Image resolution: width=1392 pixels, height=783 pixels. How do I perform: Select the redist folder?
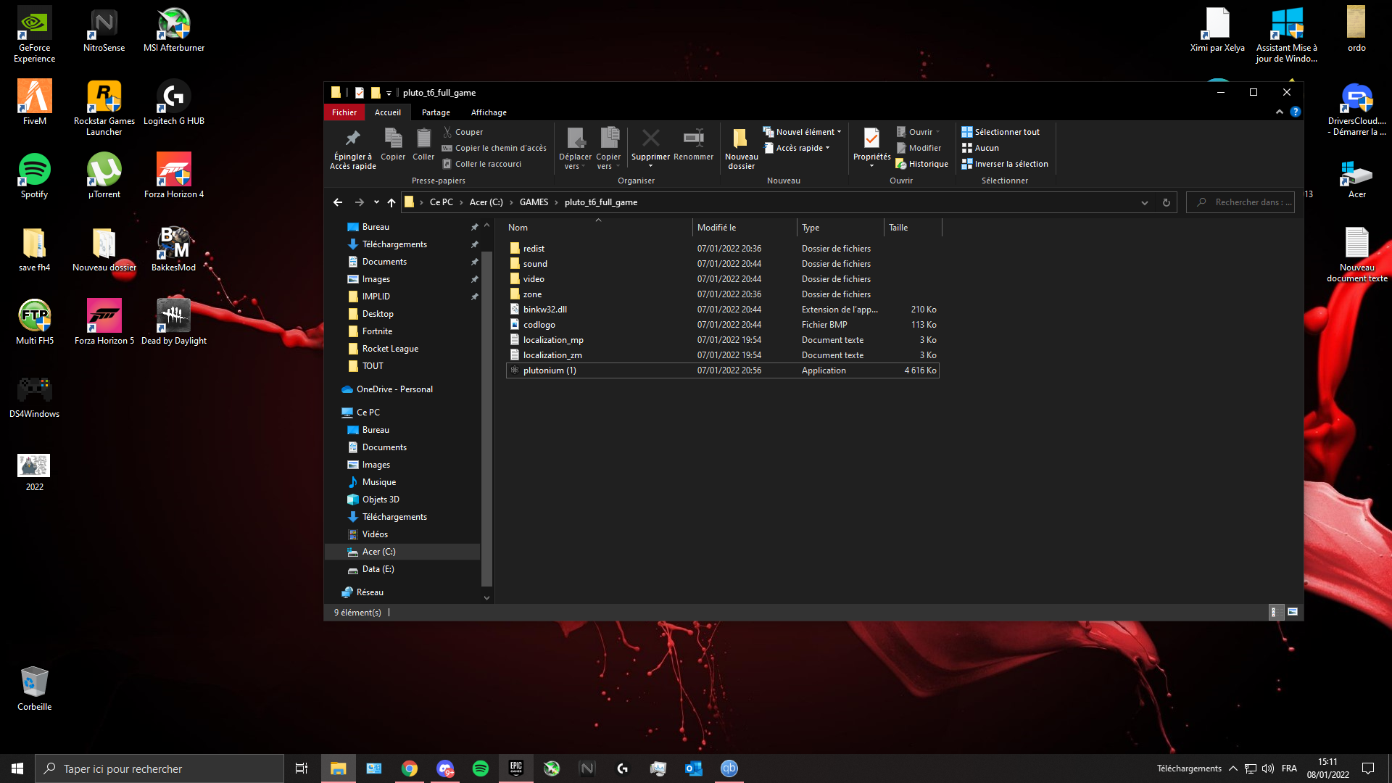coord(722,249)
